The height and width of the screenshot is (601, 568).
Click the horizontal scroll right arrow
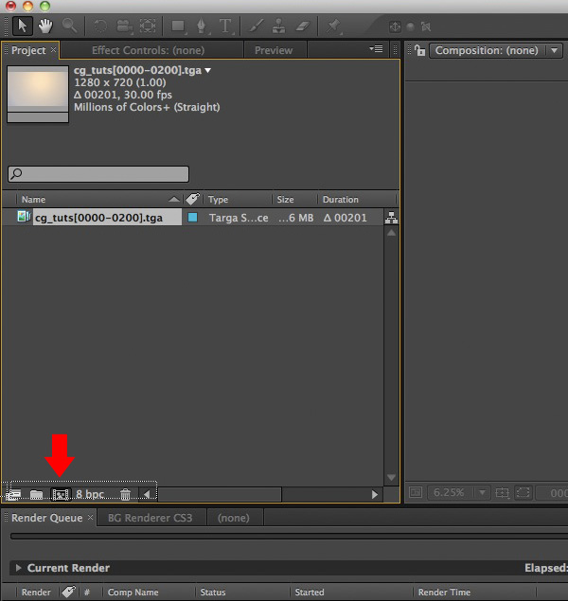(x=375, y=494)
